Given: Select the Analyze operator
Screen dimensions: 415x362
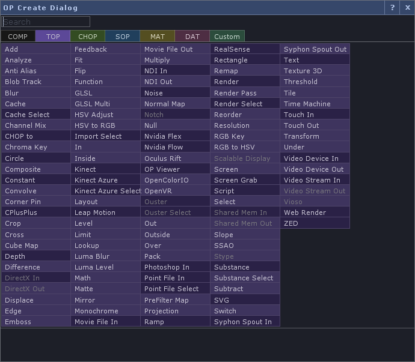Looking at the screenshot, I should point(36,60).
